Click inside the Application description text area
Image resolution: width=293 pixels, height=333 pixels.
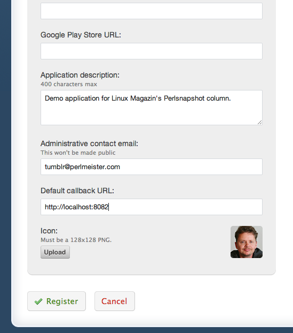click(x=152, y=108)
